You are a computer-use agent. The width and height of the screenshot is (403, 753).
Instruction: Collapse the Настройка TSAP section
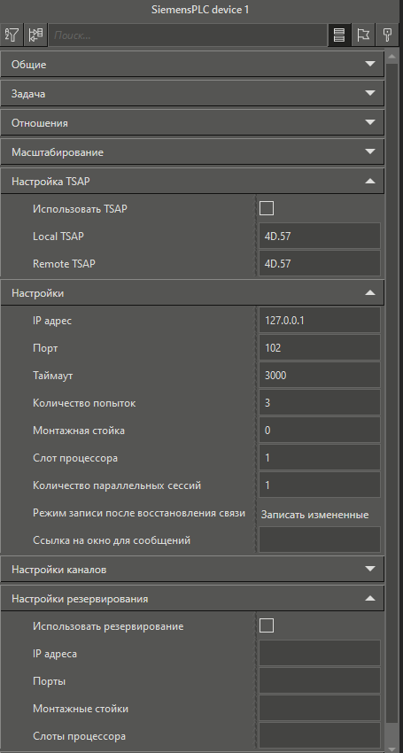[x=192, y=182]
